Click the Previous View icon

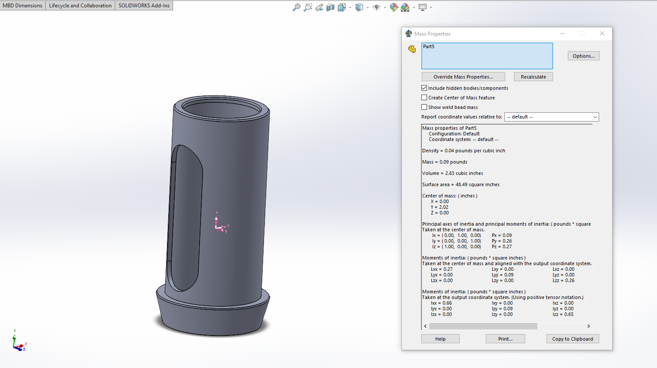tap(319, 7)
